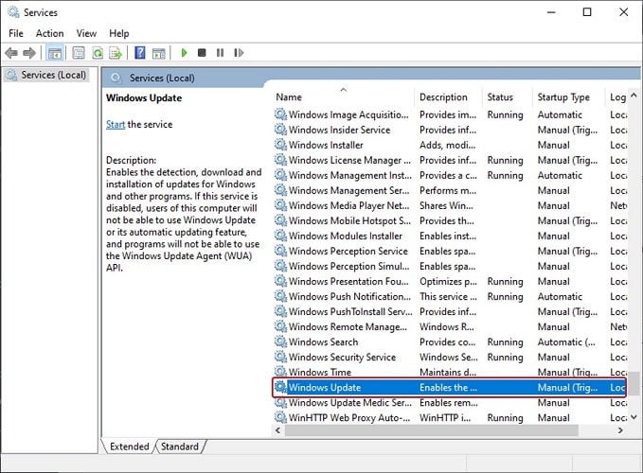Switch to the Standard tab
643x473 pixels.
[180, 447]
